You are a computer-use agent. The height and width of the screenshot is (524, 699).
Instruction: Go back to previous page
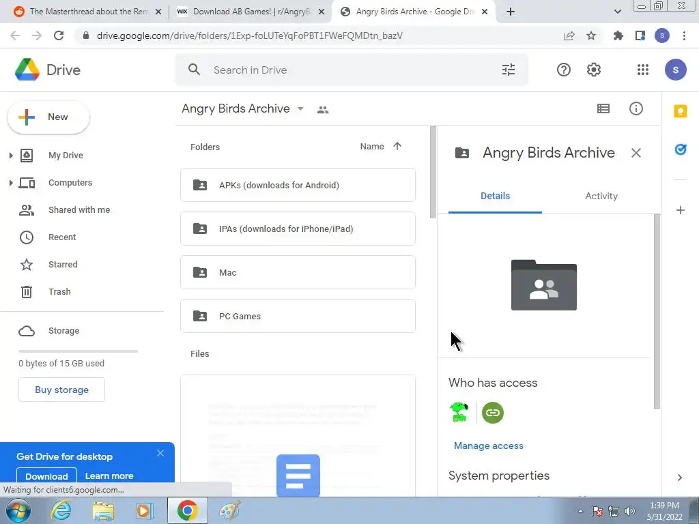click(x=15, y=35)
